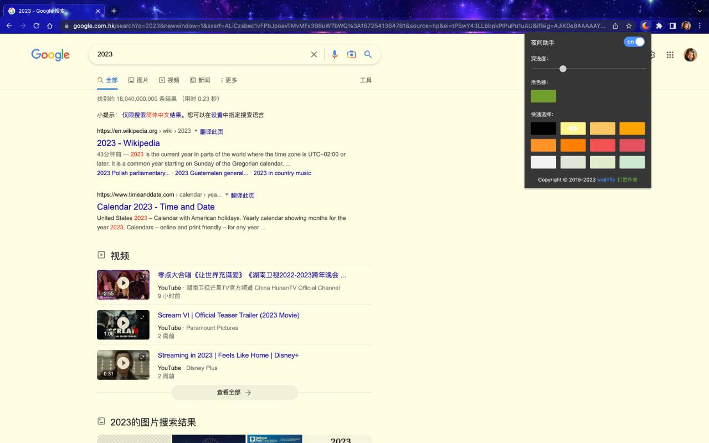Image resolution: width=709 pixels, height=443 pixels.
Task: Play the 2:55 Hunan TV video thumbnail
Action: point(123,285)
